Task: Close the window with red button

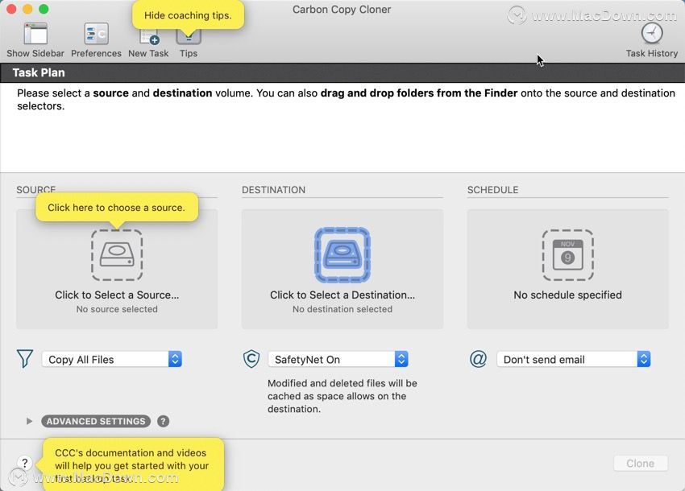Action: 11,9
